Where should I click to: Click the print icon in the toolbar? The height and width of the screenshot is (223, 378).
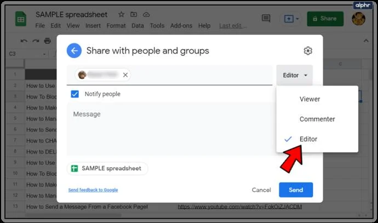pos(48,41)
